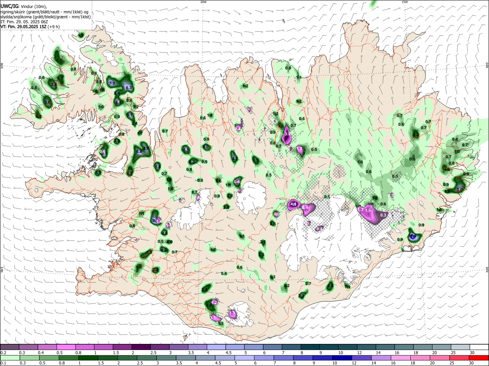The image size is (489, 366).
Task: Pick the darkest purple 2–2.5 swatch, upper scale
Action: [x=141, y=347]
